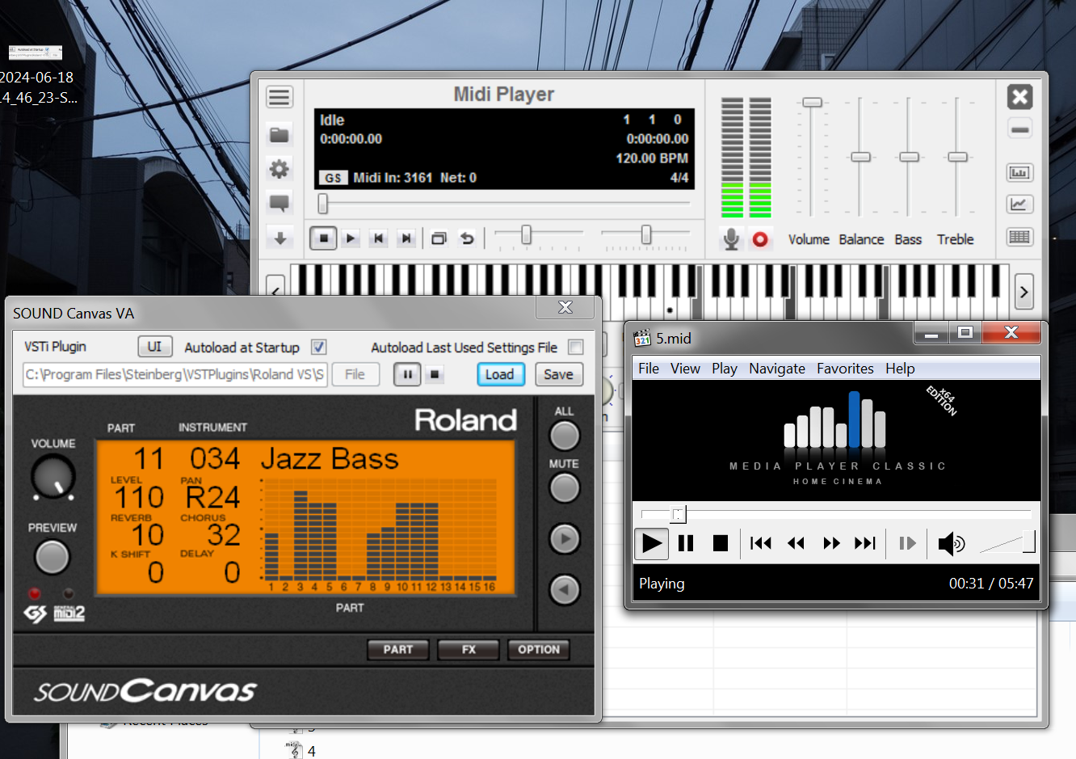
Task: Stop playback in Media Player Classic
Action: pos(721,543)
